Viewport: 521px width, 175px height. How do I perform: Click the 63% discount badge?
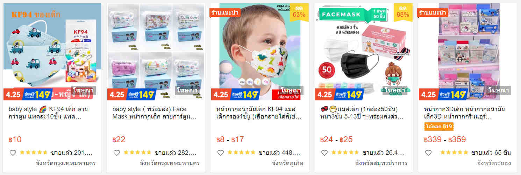tap(299, 12)
